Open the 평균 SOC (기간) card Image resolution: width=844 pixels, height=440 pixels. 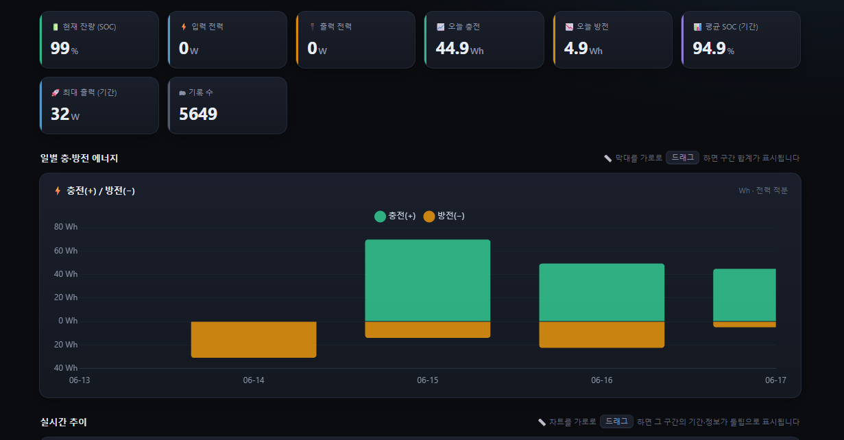(740, 40)
